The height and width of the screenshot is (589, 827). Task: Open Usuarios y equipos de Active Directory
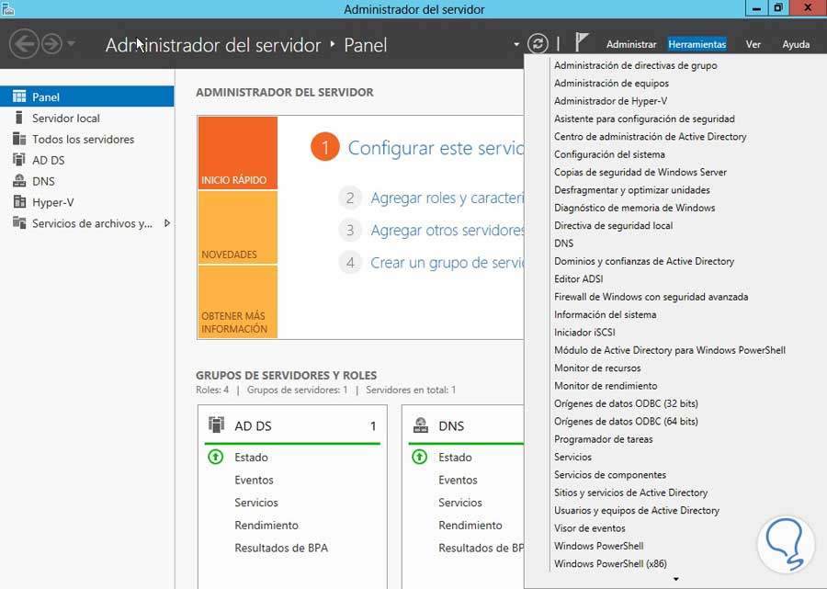tap(637, 510)
